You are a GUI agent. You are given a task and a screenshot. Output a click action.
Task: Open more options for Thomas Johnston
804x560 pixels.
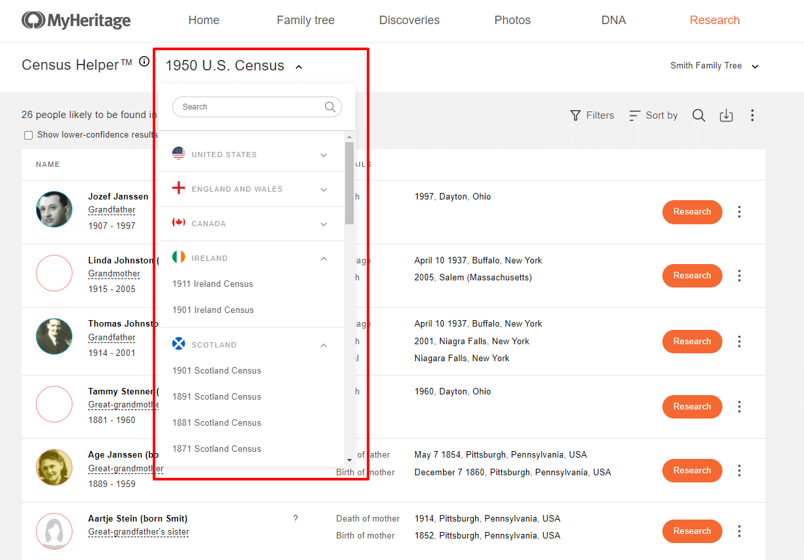pos(739,342)
